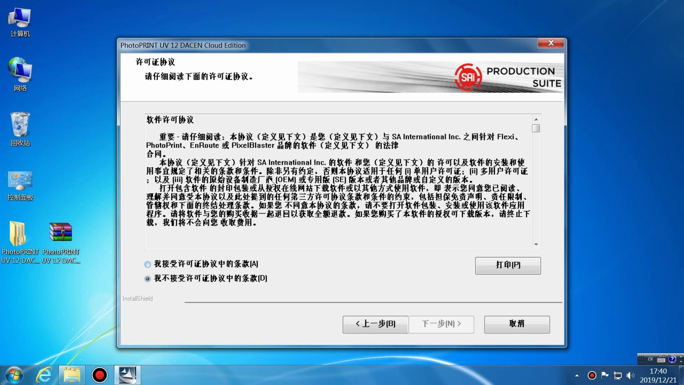The width and height of the screenshot is (684, 385).
Task: Click the 打印(P) print button
Action: [508, 265]
